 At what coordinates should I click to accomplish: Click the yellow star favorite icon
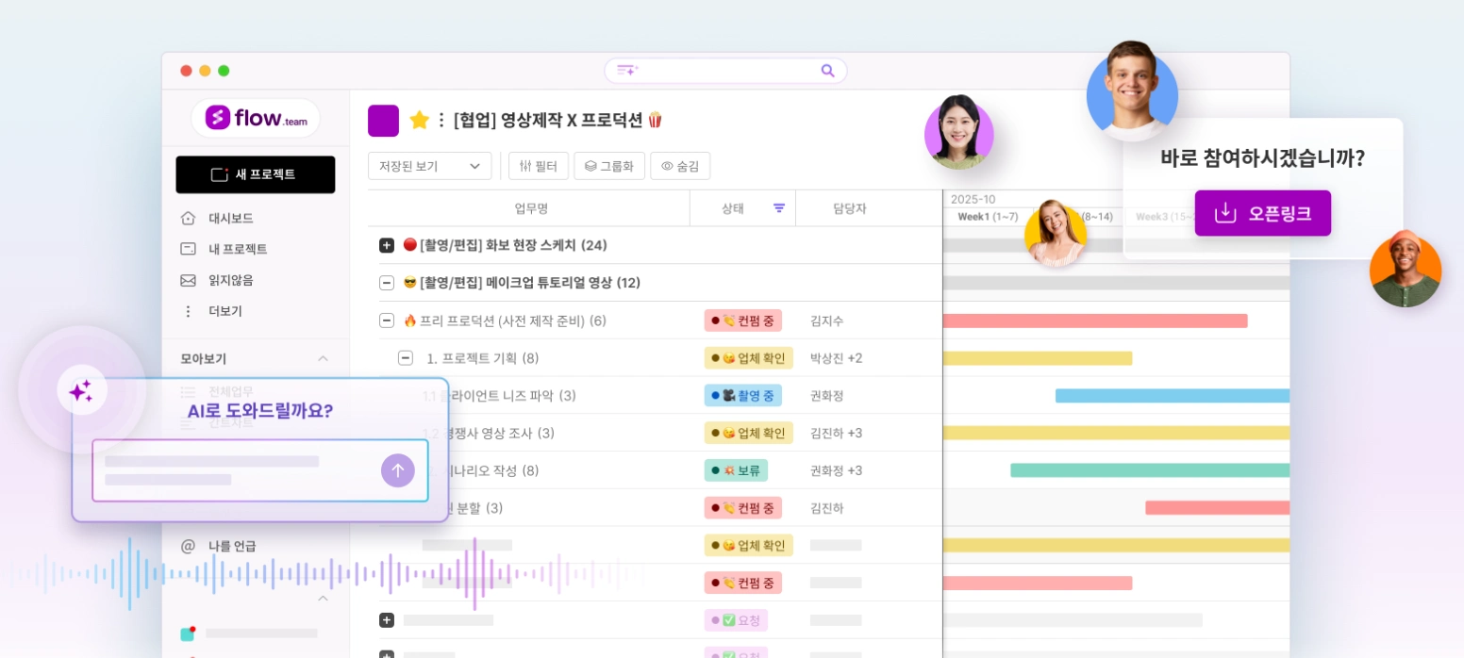(419, 121)
